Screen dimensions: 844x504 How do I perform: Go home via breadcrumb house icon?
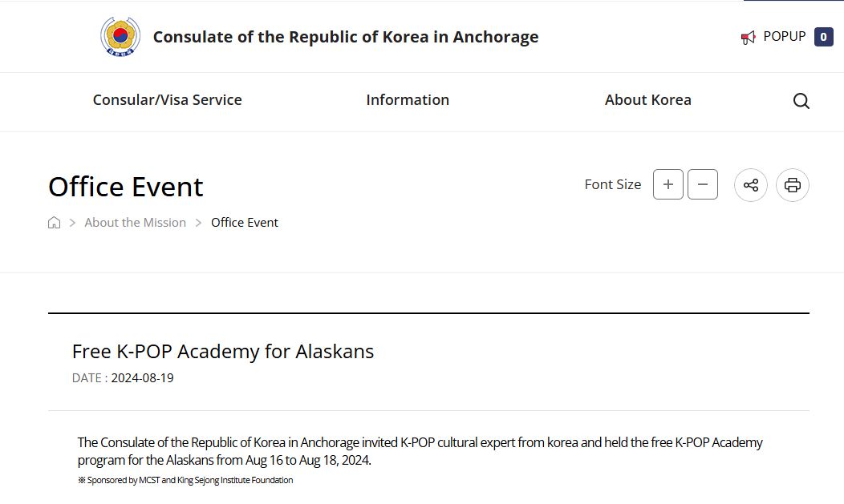(x=54, y=223)
